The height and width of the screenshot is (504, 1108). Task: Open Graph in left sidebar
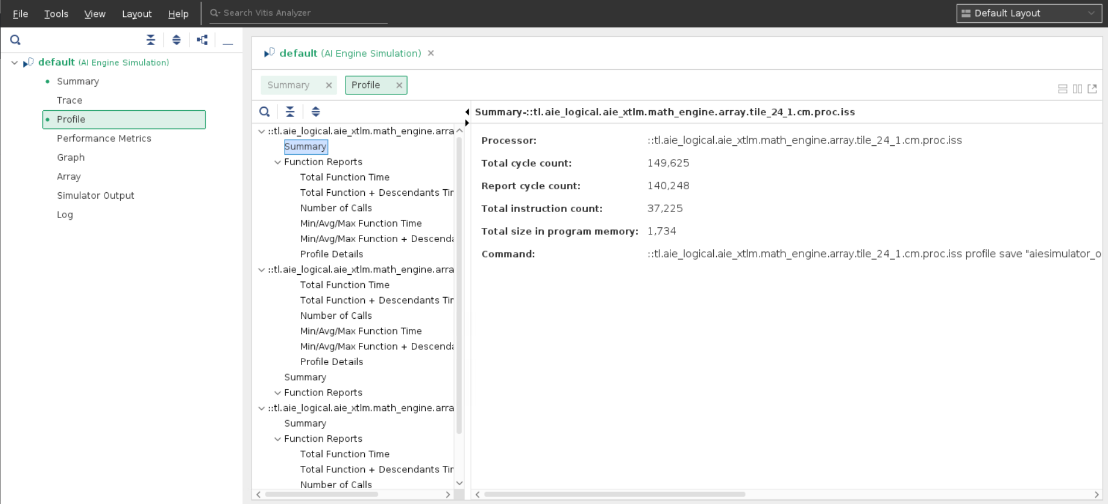click(71, 158)
